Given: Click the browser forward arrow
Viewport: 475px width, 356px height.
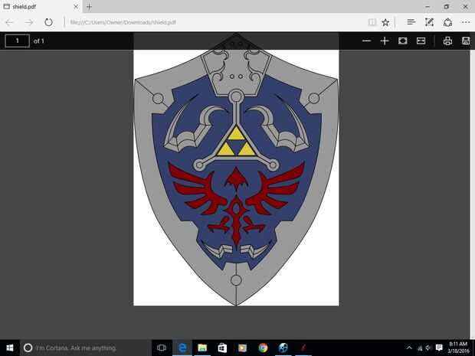Looking at the screenshot, I should 29,22.
